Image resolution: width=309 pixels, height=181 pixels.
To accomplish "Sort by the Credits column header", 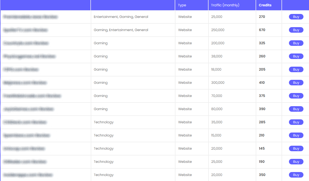I will click(265, 5).
